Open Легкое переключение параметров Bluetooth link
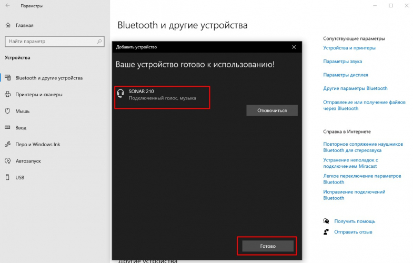 tap(362, 179)
